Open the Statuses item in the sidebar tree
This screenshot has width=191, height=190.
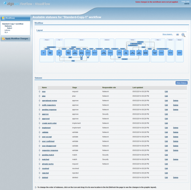pyautogui.click(x=8, y=26)
